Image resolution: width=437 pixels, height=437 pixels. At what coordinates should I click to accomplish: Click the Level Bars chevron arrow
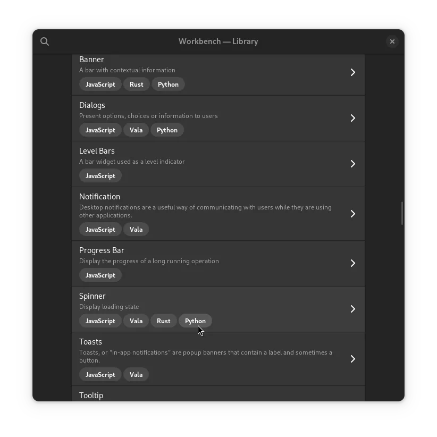coord(352,164)
